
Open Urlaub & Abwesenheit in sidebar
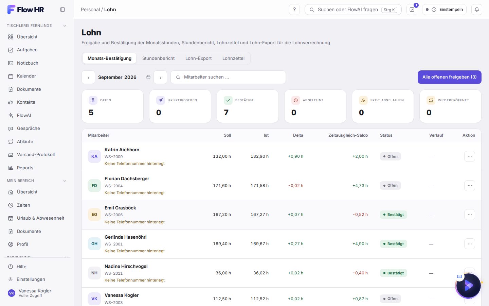point(37,218)
